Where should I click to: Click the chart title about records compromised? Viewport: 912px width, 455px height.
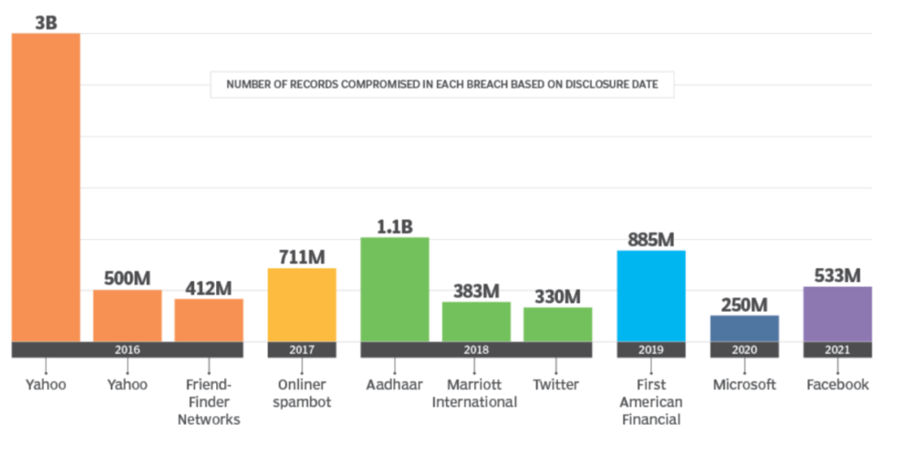(x=442, y=86)
